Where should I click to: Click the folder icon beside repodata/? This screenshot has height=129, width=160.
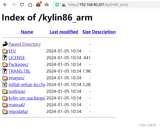(5, 112)
